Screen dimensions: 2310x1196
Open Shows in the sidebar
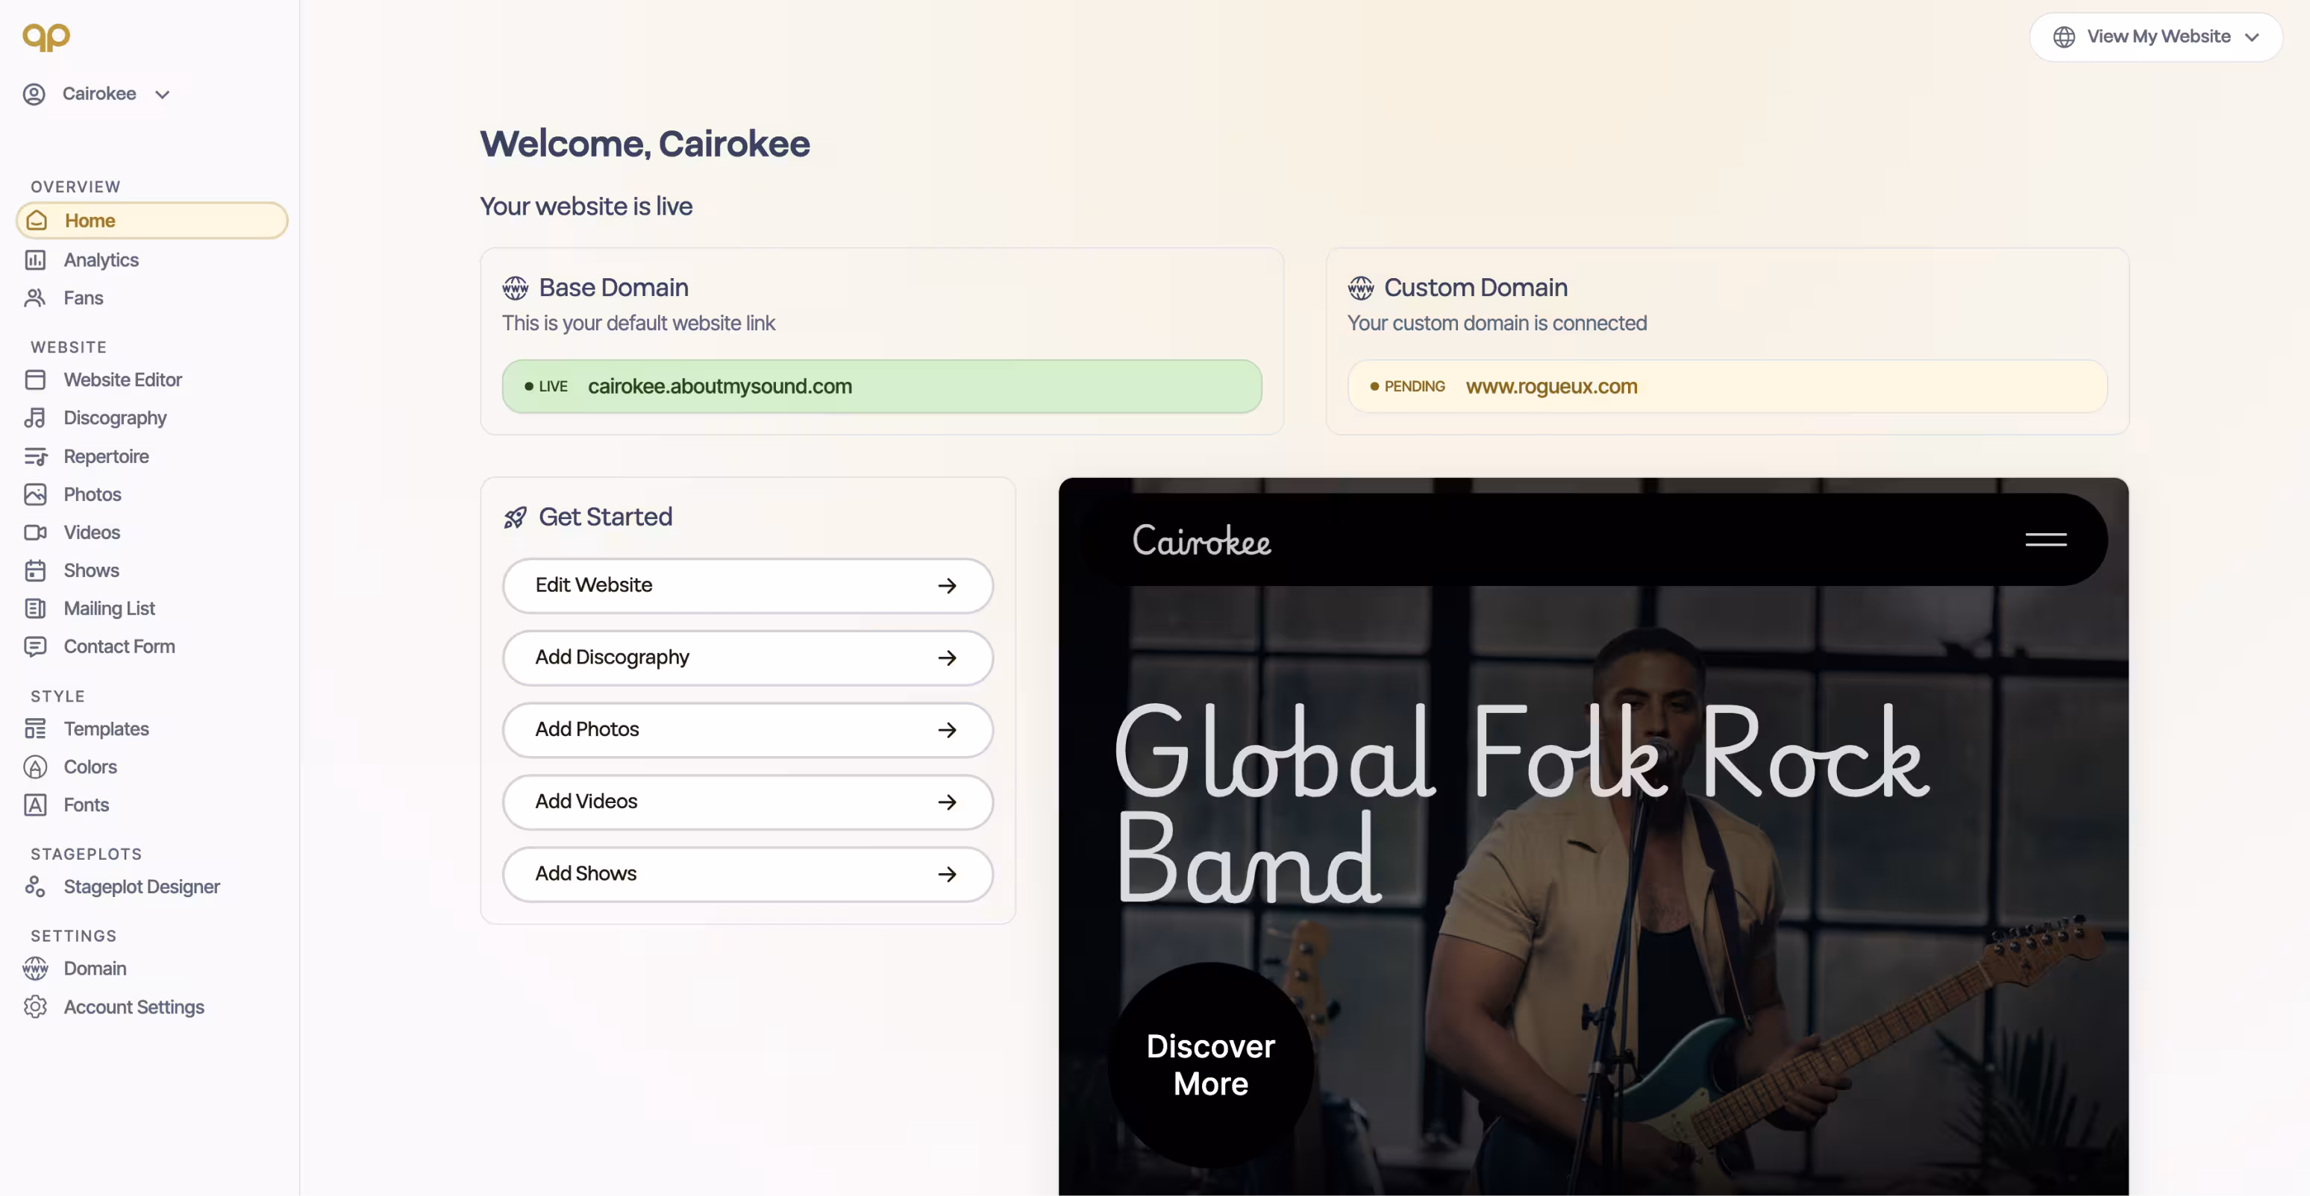pyautogui.click(x=90, y=570)
